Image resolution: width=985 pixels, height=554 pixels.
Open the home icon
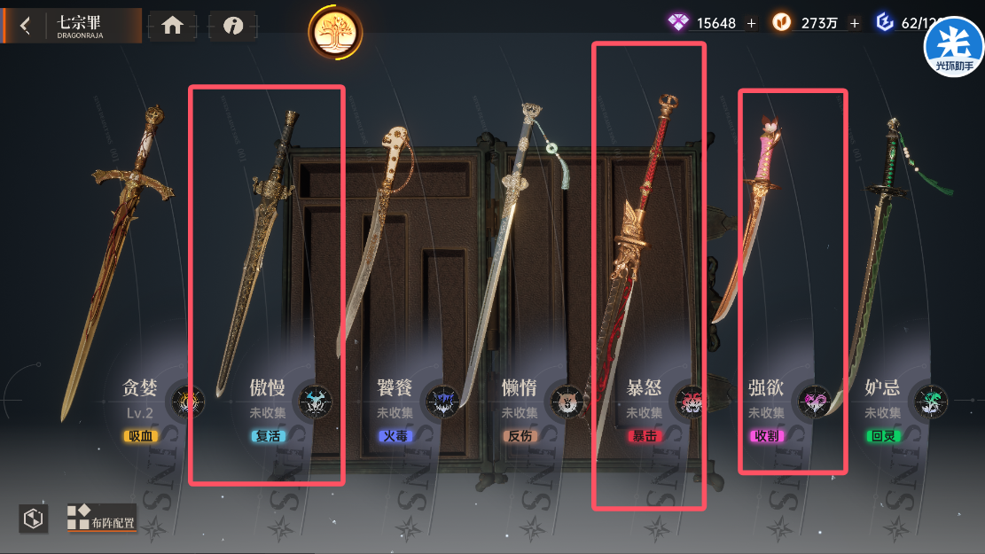172,26
